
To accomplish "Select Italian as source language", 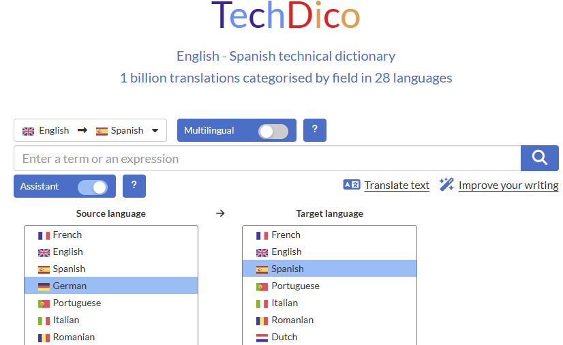I will pyautogui.click(x=111, y=320).
